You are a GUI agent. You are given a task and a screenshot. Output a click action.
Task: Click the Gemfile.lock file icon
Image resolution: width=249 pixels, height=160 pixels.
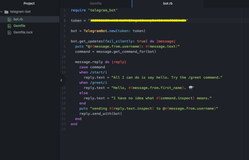point(10,32)
